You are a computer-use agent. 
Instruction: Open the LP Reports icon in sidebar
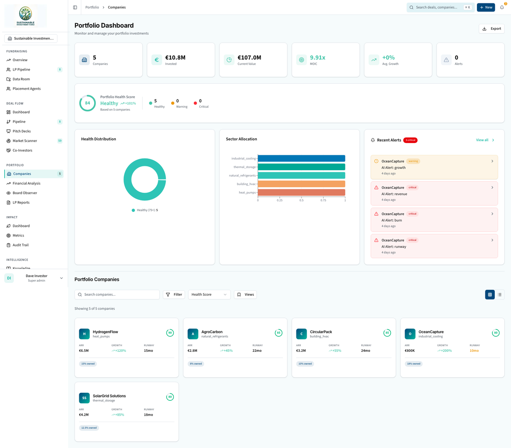tap(8, 202)
